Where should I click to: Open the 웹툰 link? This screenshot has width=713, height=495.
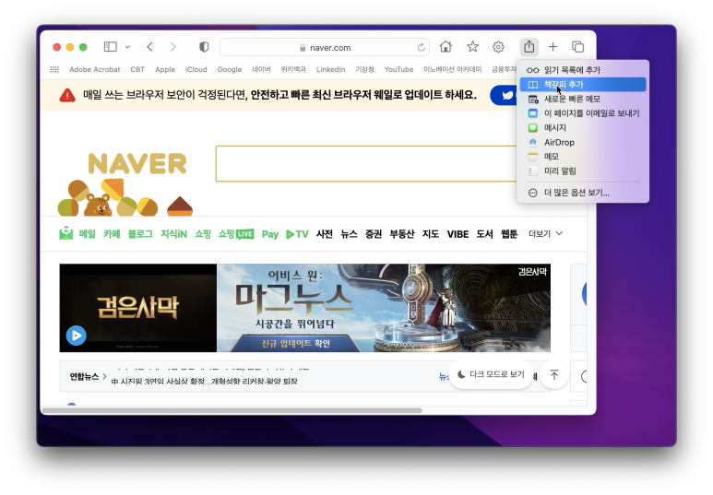click(x=509, y=234)
